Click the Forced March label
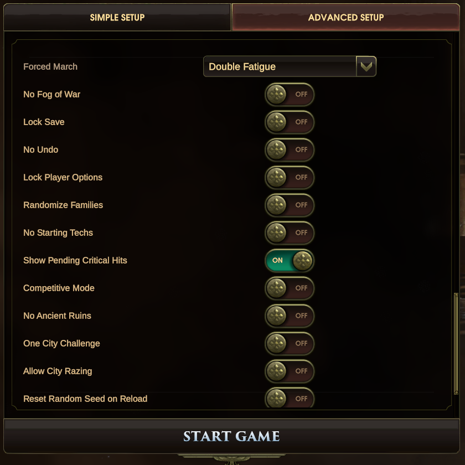This screenshot has height=465, width=465. coord(50,66)
